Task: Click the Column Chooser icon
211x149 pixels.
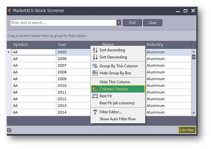Action: [x=95, y=89]
